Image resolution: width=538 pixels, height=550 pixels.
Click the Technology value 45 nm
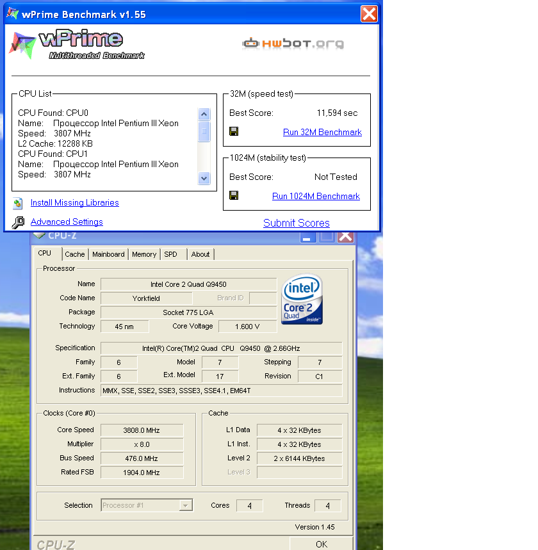(x=124, y=327)
